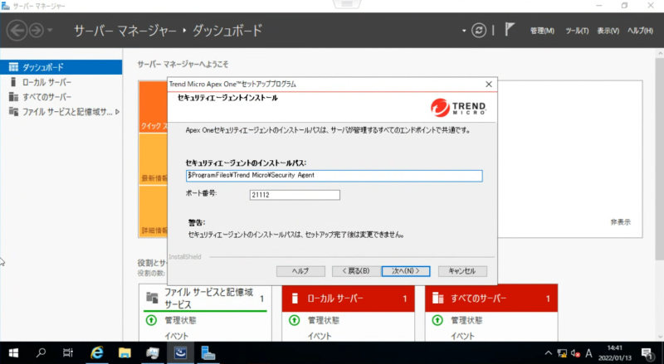
Task: Click the 管理状態 icon in the すべてのサーバー tile
Action: [437, 320]
